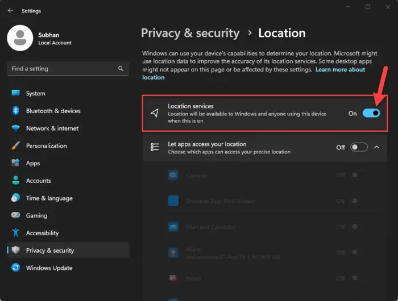Viewport: 398px width, 301px height.
Task: Go to Bluetooth & devices
Action: point(68,111)
